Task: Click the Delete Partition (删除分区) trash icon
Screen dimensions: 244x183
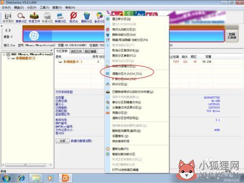Action: (87, 18)
